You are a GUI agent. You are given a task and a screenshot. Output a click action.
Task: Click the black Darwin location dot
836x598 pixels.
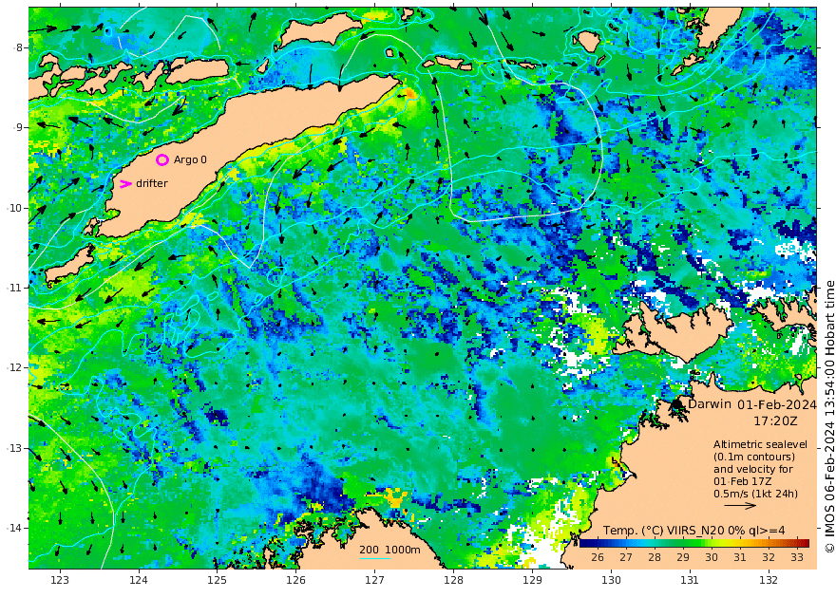click(676, 404)
